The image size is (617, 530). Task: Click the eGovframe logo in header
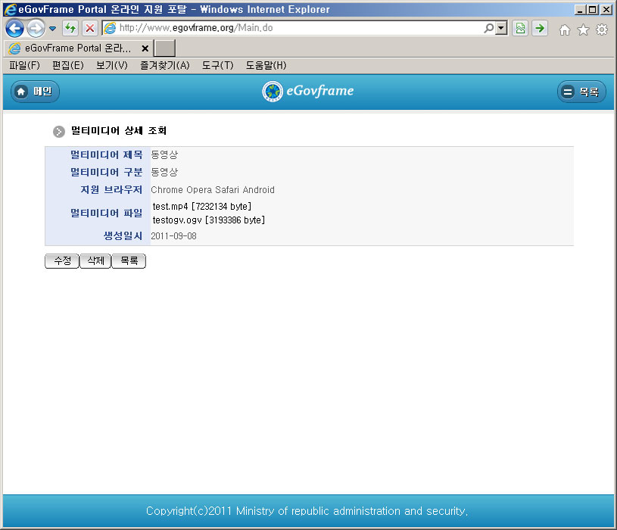pos(308,92)
